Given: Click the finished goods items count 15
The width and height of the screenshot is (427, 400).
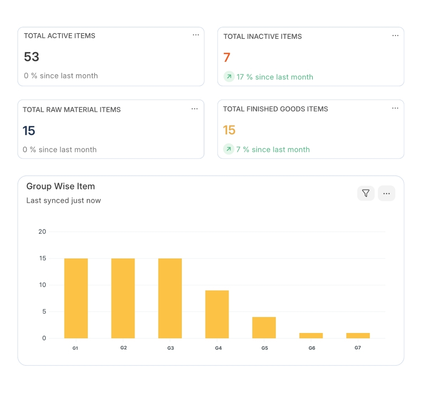Looking at the screenshot, I should (x=229, y=130).
